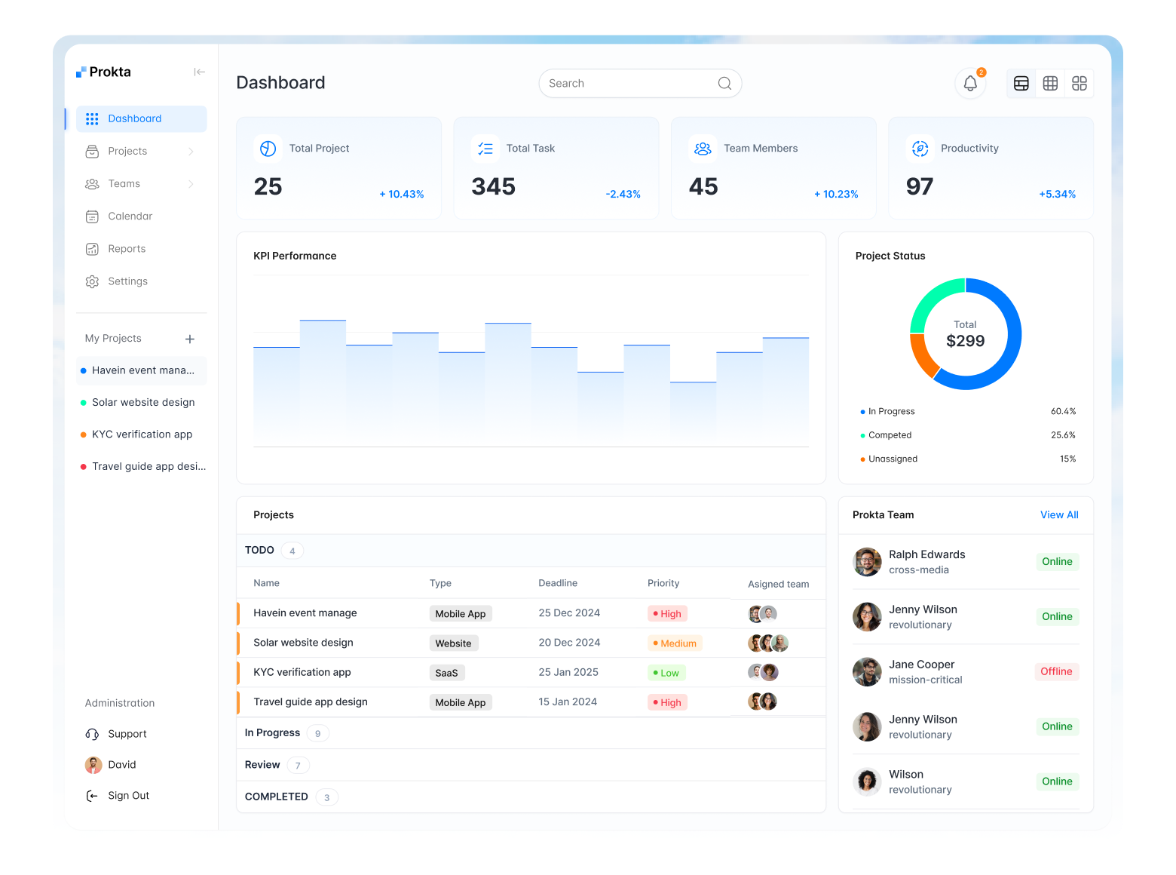This screenshot has width=1176, height=875.
Task: Click the notification bell icon
Action: point(970,84)
